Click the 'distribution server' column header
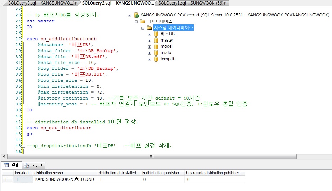Viewport: 332px width, 191px height. pos(65,173)
